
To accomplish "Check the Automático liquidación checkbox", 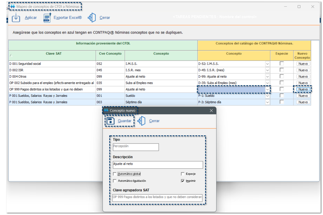I will coord(115,181).
